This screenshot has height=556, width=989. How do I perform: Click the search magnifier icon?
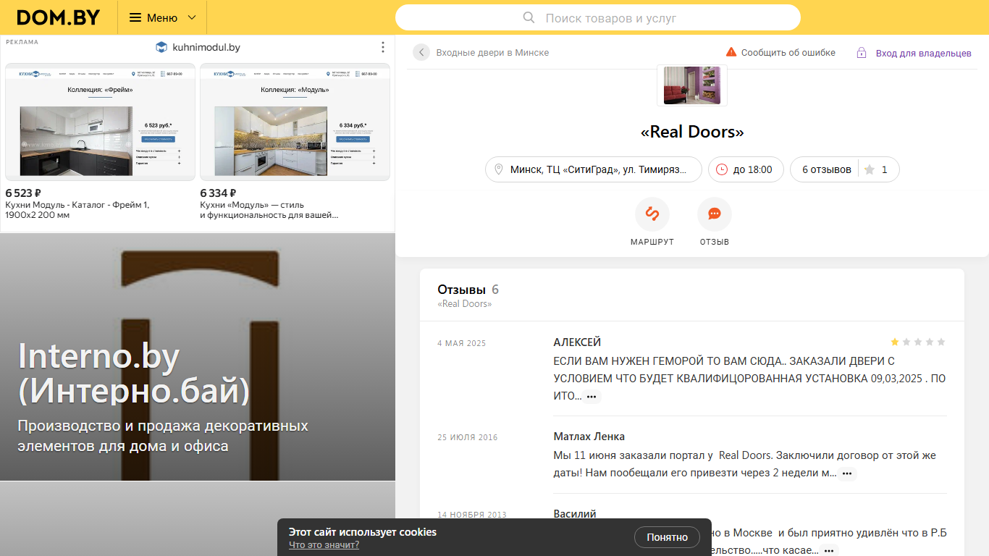529,17
